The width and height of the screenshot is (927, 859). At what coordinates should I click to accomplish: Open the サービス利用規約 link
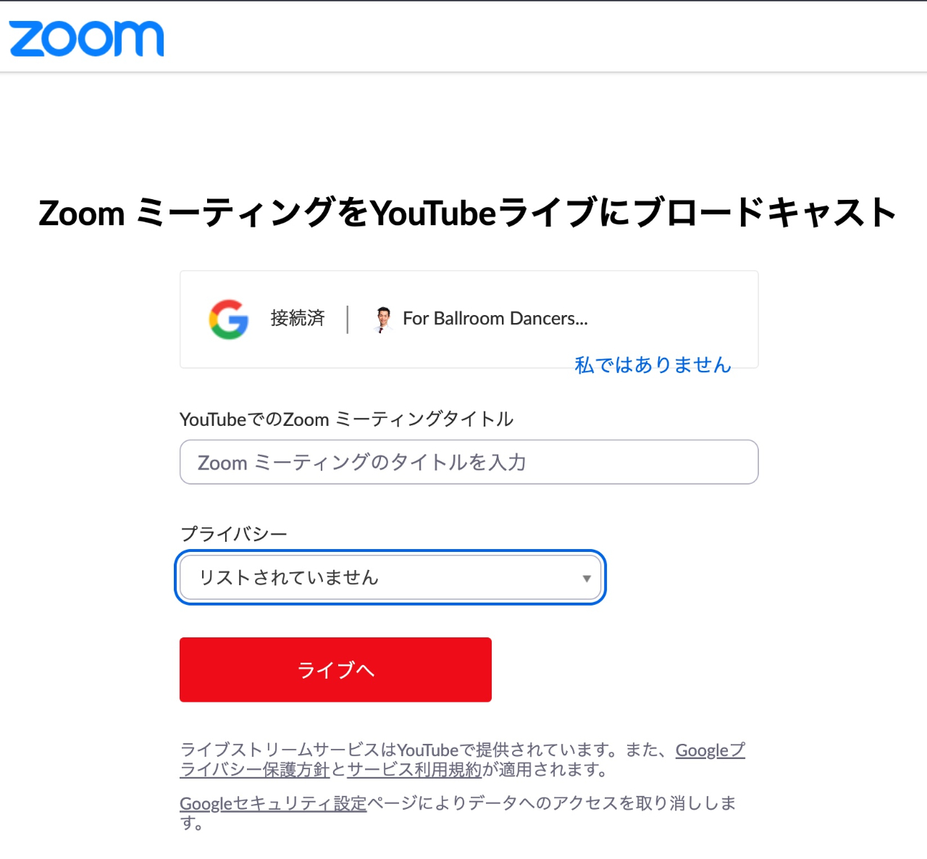414,770
